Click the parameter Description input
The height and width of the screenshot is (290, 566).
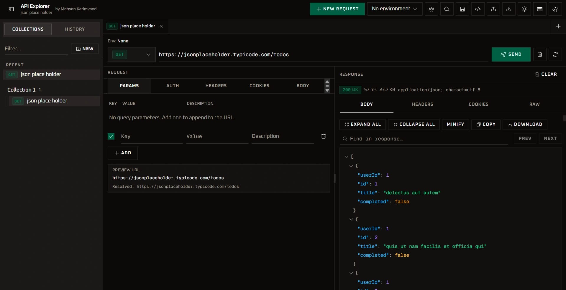coord(283,136)
